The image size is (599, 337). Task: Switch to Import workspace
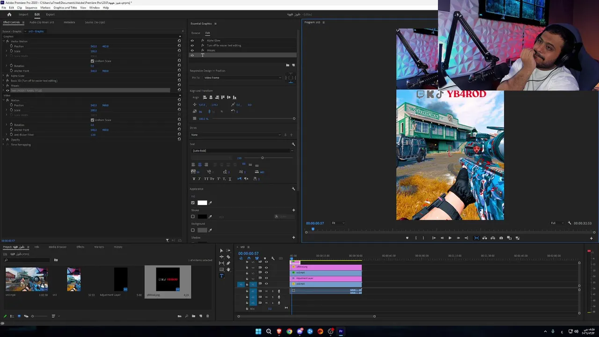click(x=23, y=15)
